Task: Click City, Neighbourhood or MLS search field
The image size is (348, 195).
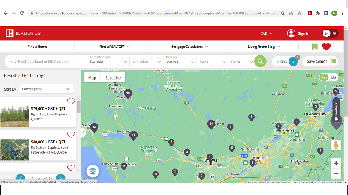Action: point(47,61)
